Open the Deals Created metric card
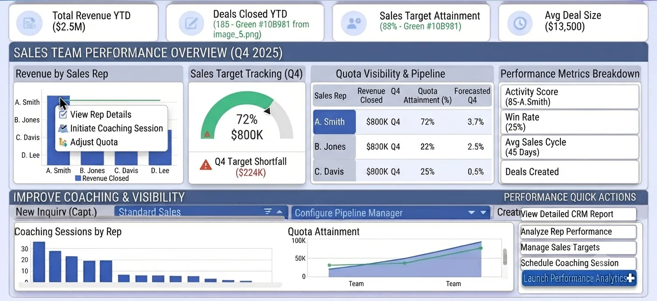This screenshot has height=301, width=657. (569, 171)
